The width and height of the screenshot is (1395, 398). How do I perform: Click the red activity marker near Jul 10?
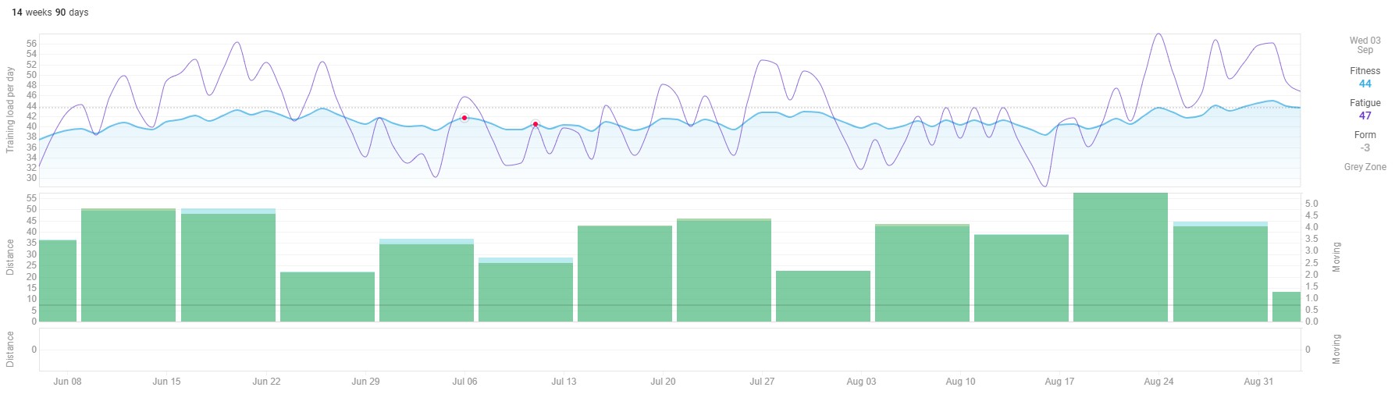536,124
